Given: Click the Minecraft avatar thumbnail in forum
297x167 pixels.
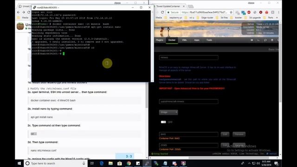Looking at the screenshot, I should pyautogui.click(x=20, y=26).
